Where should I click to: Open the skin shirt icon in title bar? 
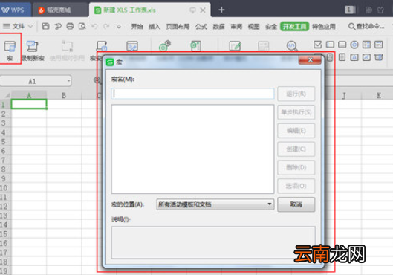[x=380, y=10]
